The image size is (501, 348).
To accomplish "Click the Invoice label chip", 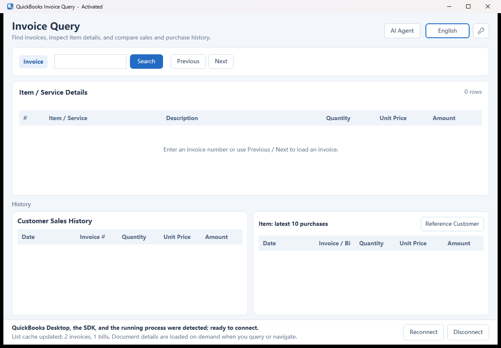I will 33,62.
